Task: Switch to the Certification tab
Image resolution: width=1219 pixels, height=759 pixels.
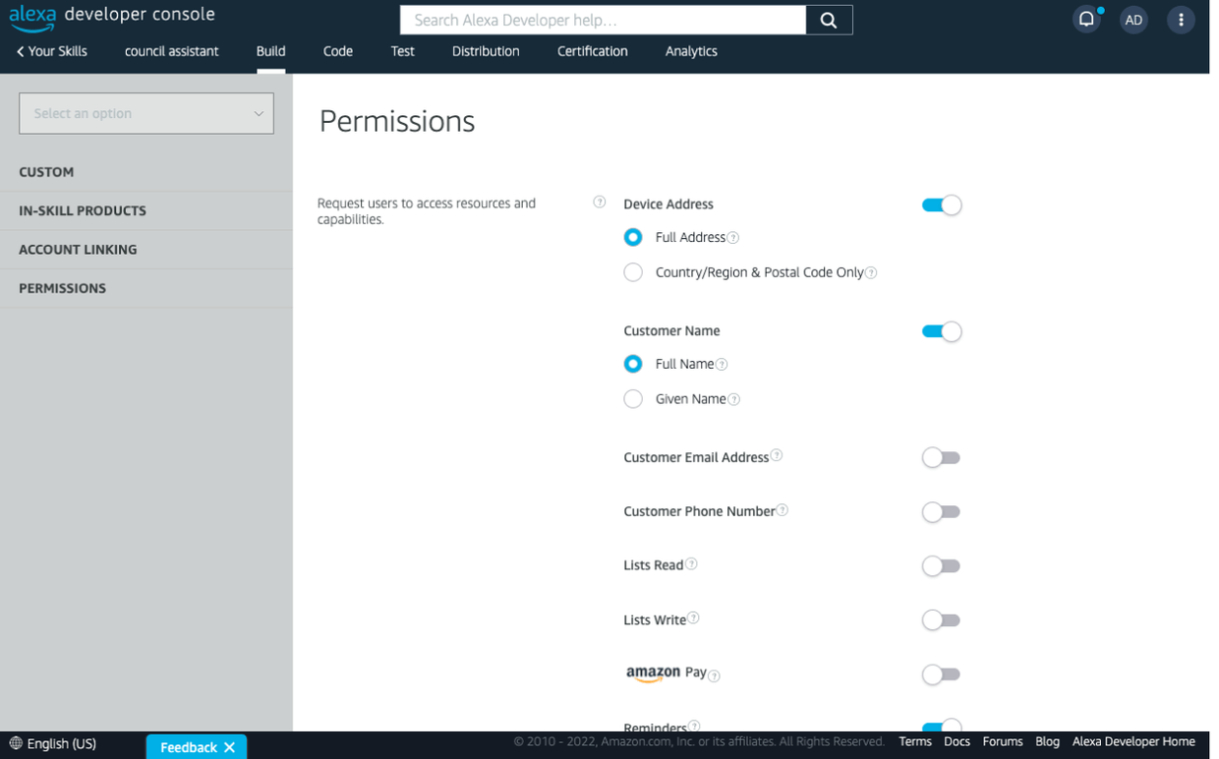Action: 592,51
